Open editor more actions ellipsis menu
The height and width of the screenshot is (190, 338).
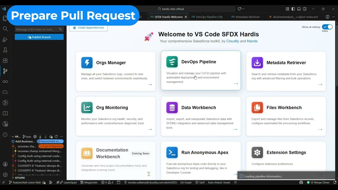point(333,17)
